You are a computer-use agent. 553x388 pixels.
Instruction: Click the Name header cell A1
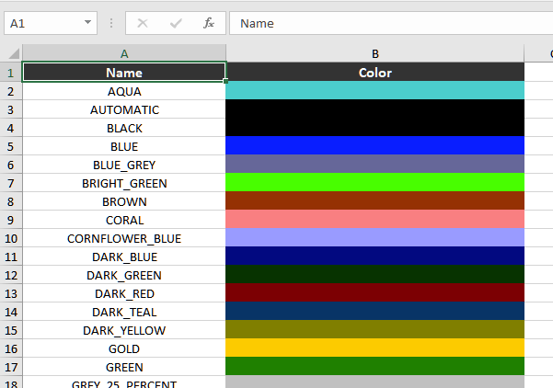[124, 73]
